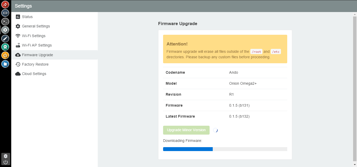This screenshot has height=167, width=357.
Task: Click the loading spinner beside the upgrade button
Action: coord(215,130)
